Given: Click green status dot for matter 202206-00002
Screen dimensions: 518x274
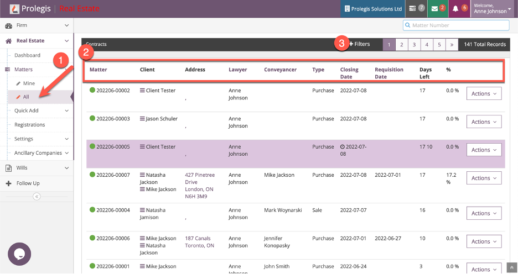Looking at the screenshot, I should (92, 90).
